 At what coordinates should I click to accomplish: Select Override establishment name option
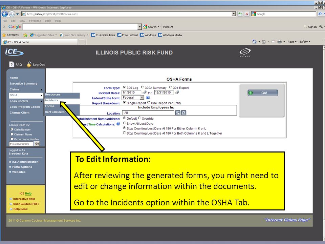[139, 118]
